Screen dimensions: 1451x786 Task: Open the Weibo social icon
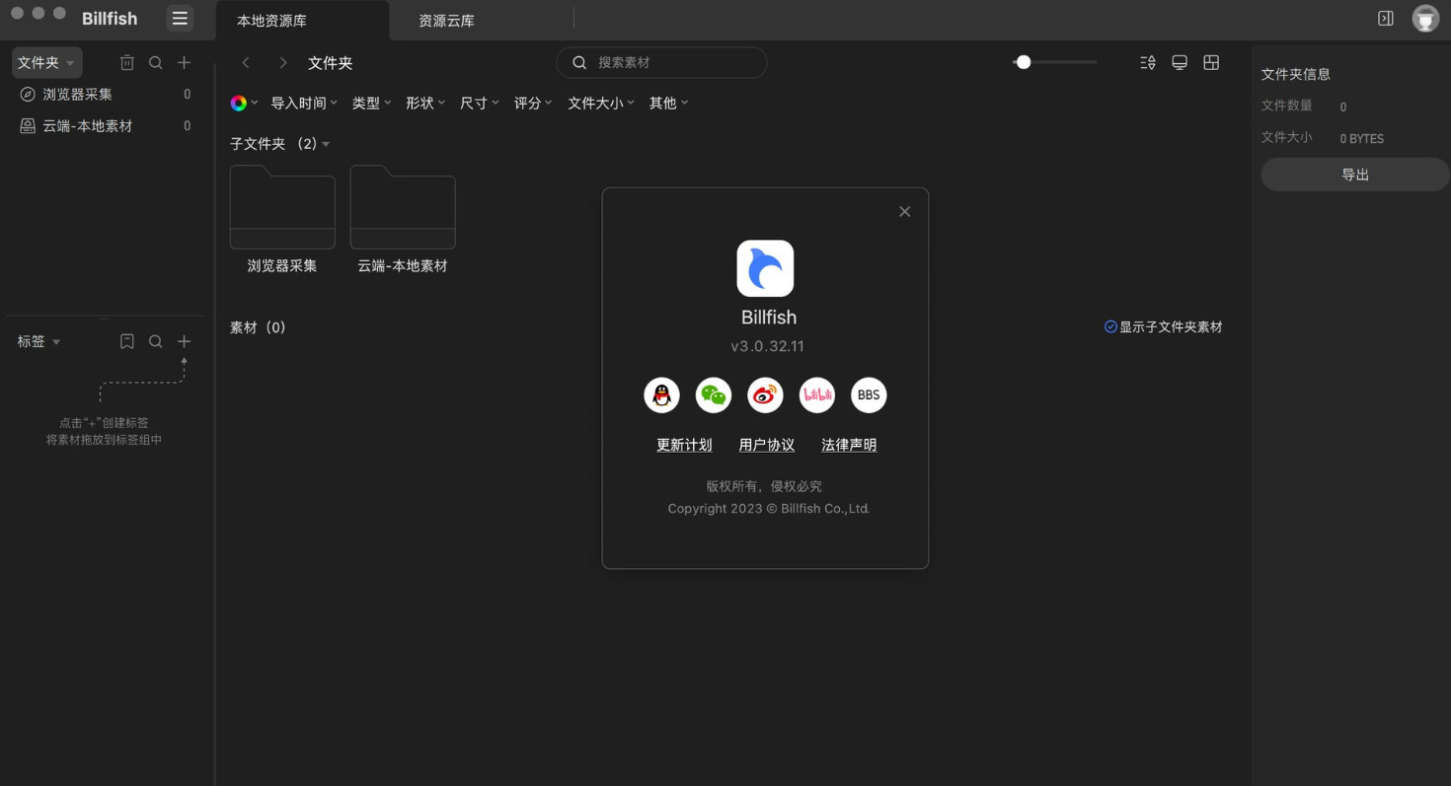click(765, 395)
